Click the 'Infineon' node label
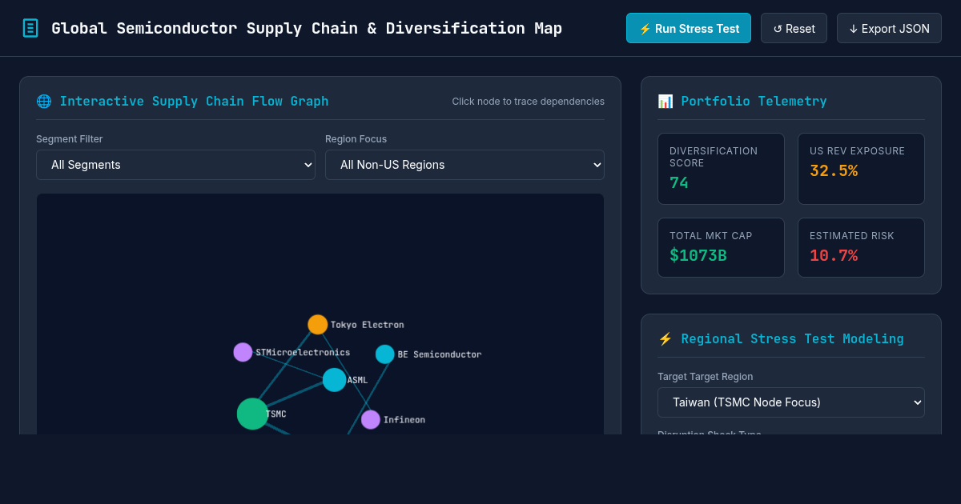The width and height of the screenshot is (961, 504). (404, 420)
